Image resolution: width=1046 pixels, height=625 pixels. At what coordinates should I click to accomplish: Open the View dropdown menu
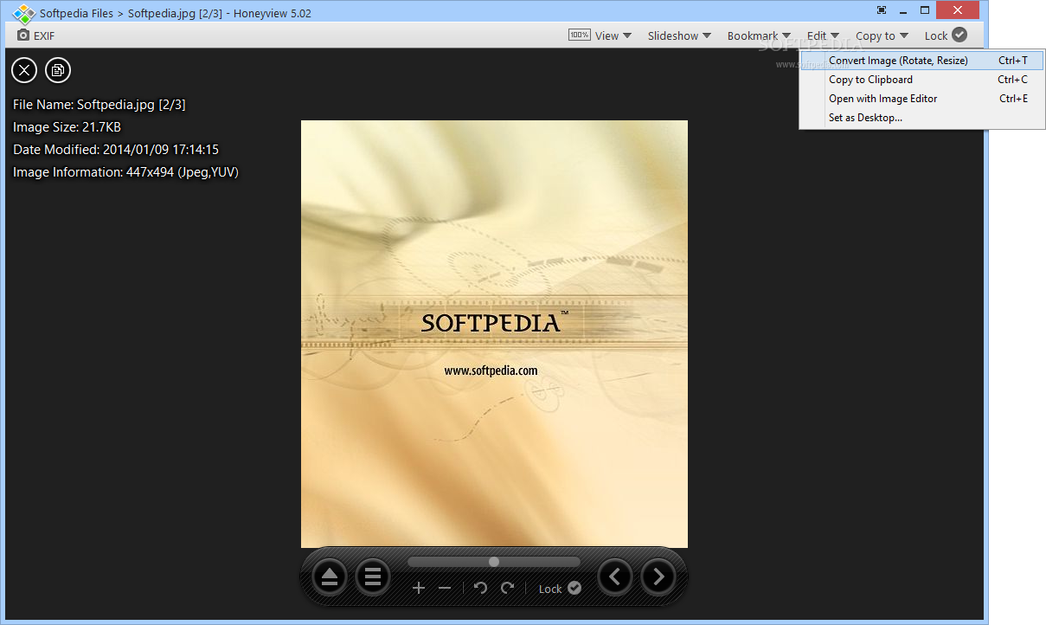pos(613,35)
